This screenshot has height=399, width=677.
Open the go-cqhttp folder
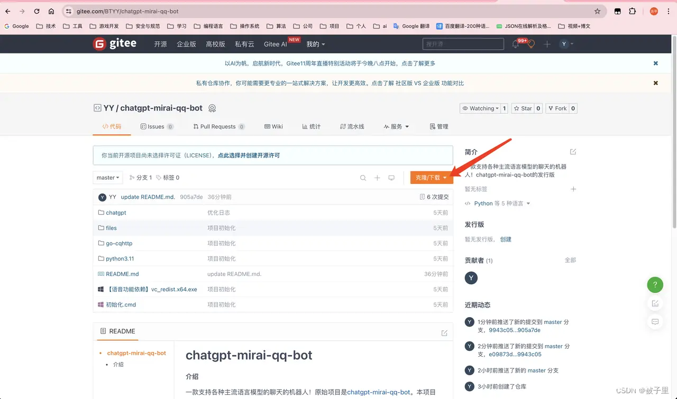[x=119, y=243]
